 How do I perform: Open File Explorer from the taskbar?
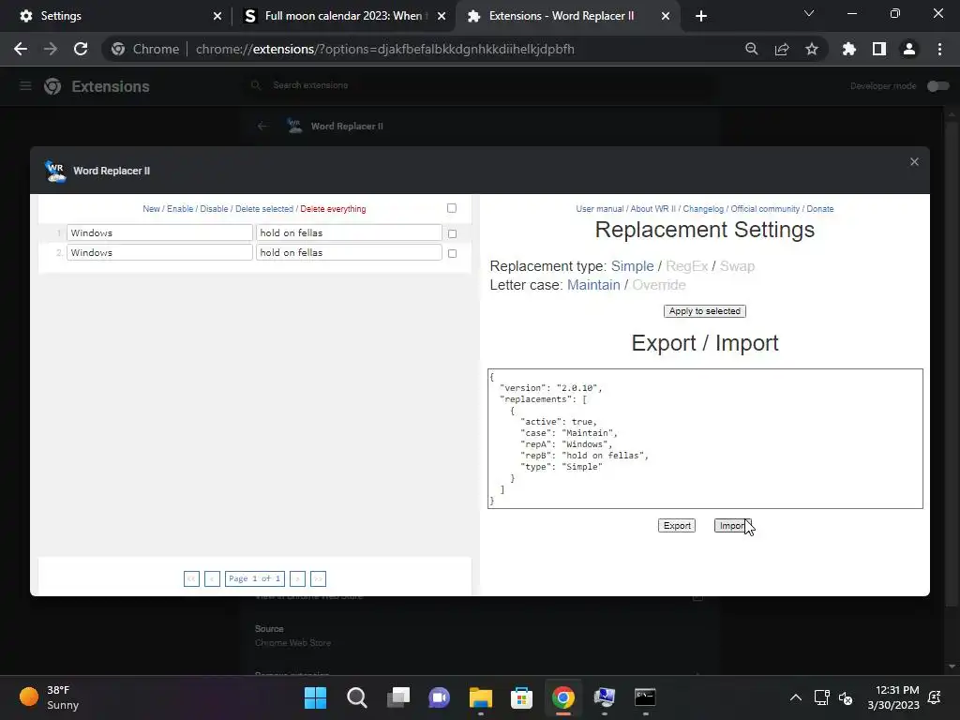tap(481, 697)
